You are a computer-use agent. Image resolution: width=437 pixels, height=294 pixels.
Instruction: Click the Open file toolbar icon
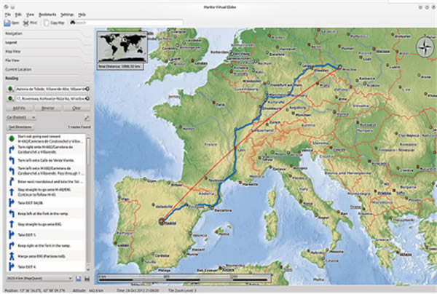point(7,23)
